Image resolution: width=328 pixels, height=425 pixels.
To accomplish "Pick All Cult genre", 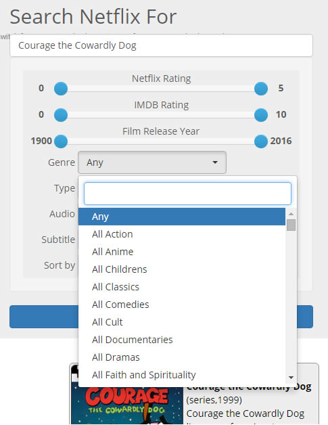I will tap(182, 322).
